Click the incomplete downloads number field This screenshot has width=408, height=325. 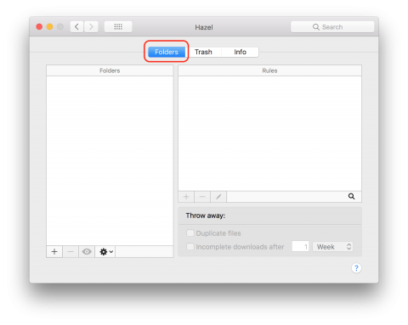coord(300,247)
